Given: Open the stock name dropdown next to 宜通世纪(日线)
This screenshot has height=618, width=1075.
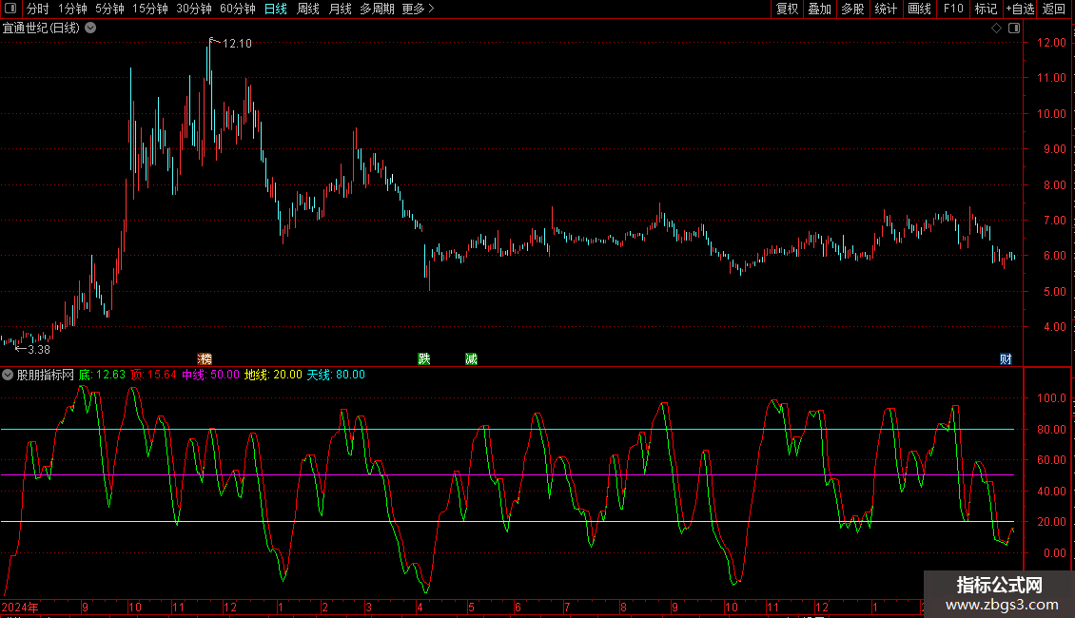Looking at the screenshot, I should 90,29.
